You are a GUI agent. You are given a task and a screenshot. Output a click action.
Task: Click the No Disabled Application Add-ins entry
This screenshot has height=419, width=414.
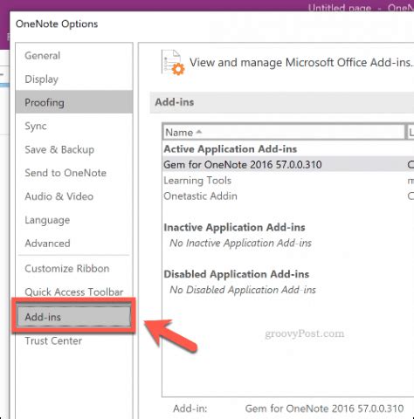[243, 290]
